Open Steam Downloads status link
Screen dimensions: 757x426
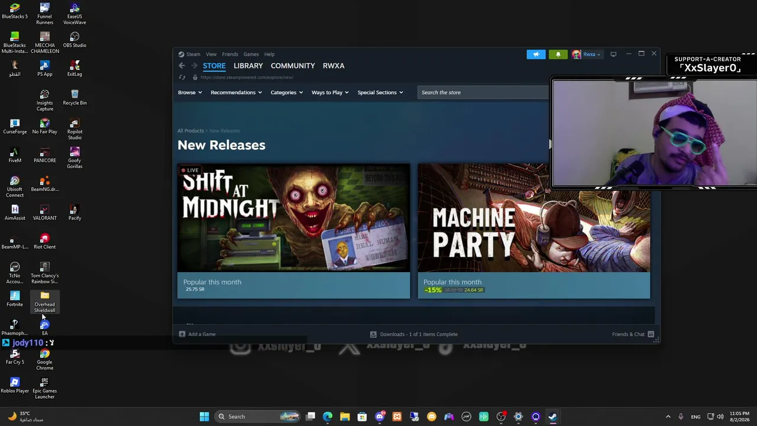click(414, 334)
